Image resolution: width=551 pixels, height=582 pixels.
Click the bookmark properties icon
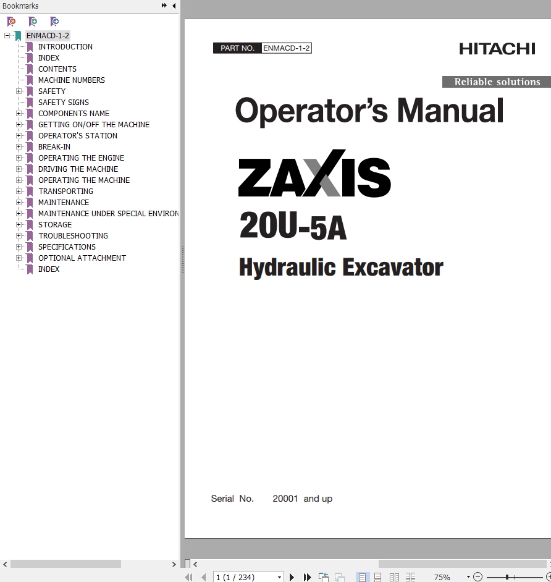tap(54, 22)
